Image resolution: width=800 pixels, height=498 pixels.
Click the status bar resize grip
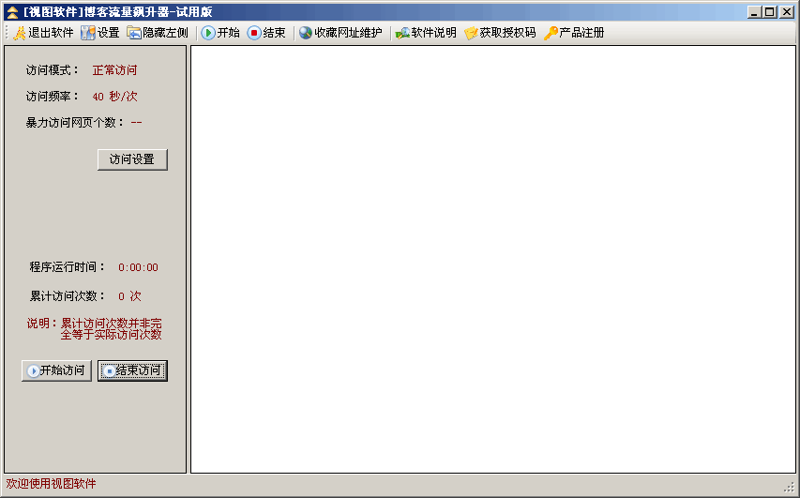pos(790,488)
